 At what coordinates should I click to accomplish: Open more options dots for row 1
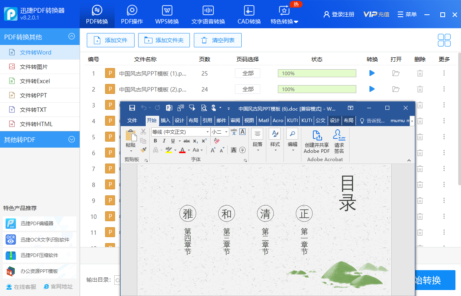point(444,73)
